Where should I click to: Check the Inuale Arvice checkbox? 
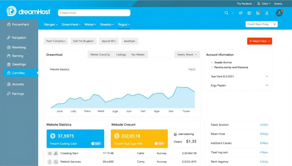coord(212,62)
